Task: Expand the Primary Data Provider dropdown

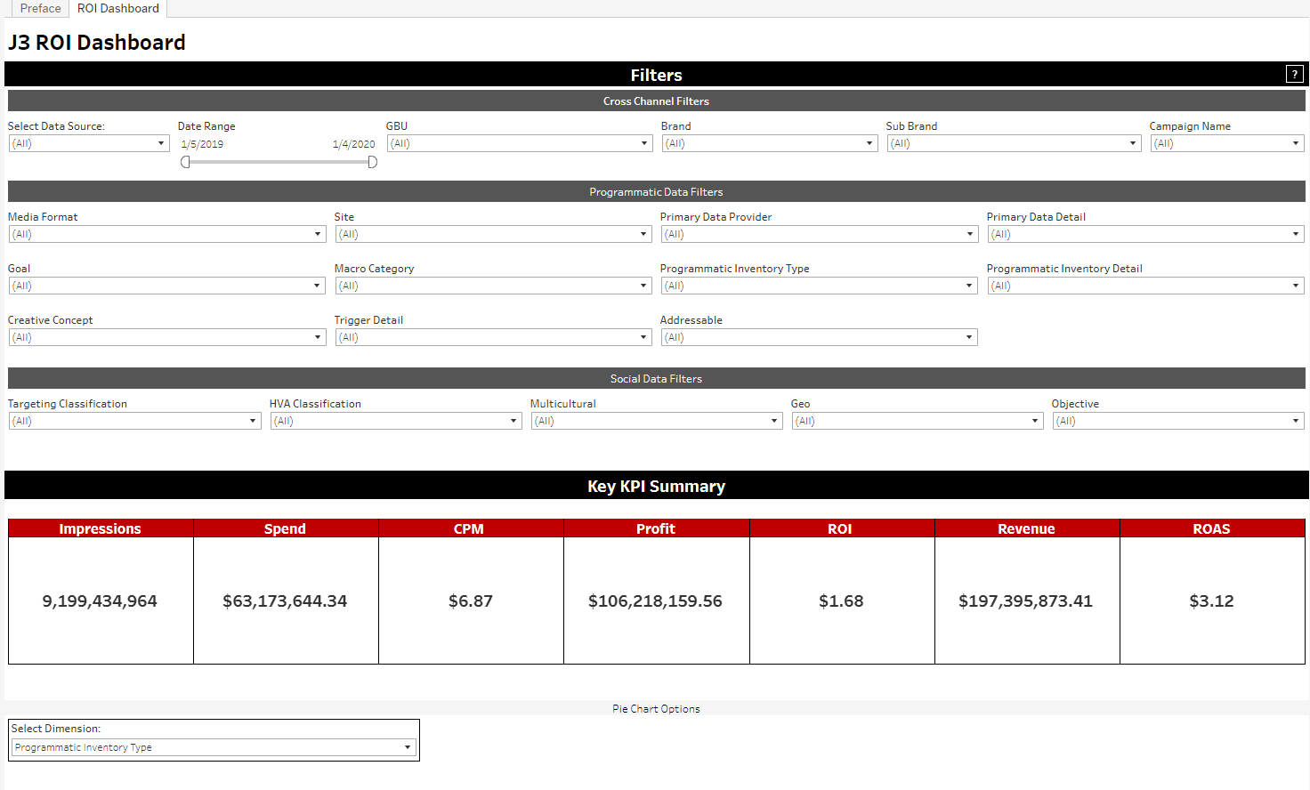Action: (x=820, y=234)
